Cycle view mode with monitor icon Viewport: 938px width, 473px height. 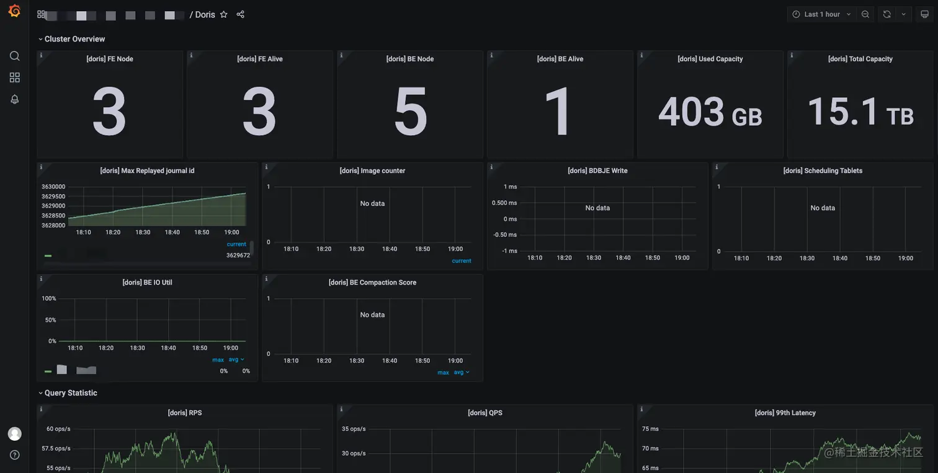(924, 14)
